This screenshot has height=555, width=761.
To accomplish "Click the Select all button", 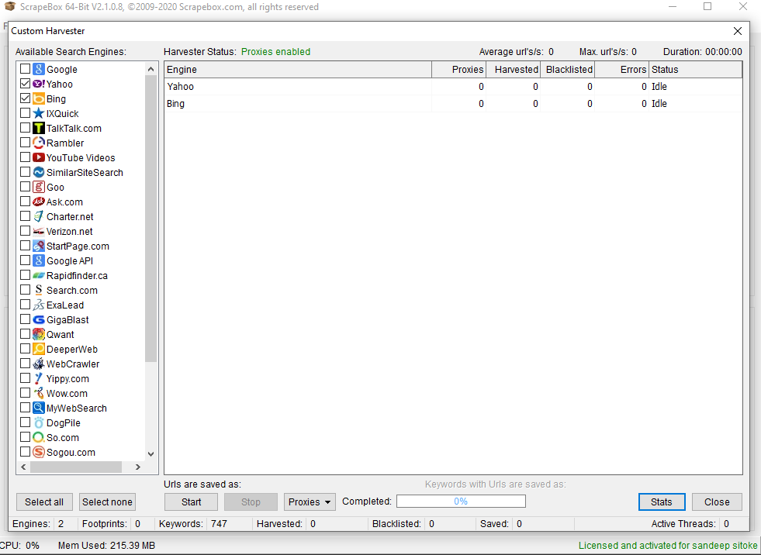I will [44, 502].
